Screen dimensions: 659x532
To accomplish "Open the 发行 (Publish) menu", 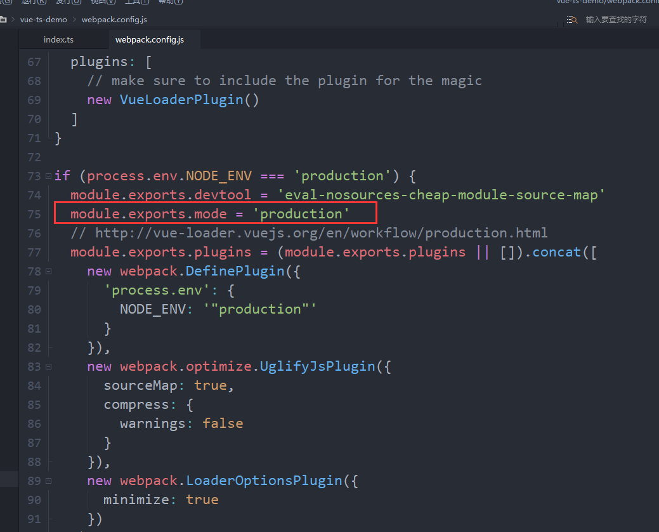I will (67, 2).
